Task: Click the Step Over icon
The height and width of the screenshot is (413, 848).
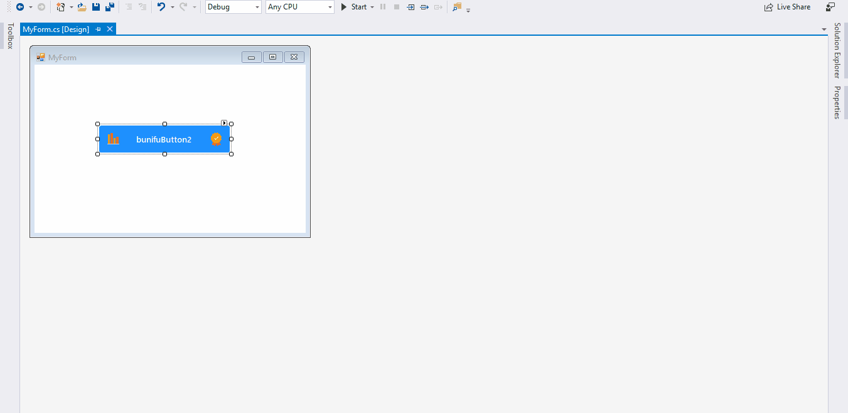Action: 424,7
